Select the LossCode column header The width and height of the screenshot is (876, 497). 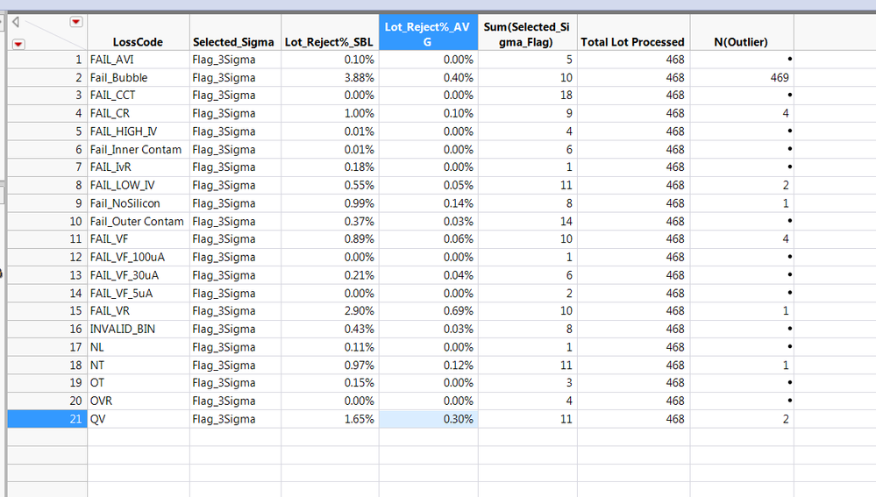[138, 42]
